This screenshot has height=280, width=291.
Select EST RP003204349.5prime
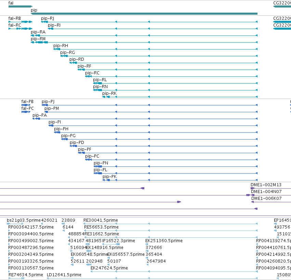pos(31,255)
